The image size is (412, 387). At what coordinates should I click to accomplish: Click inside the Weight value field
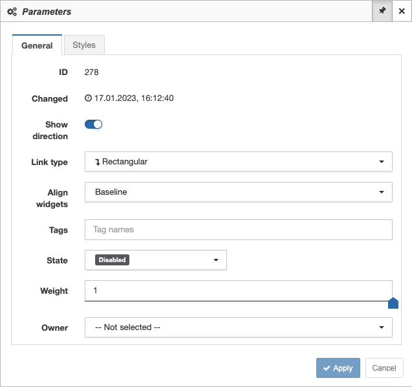[x=238, y=291]
